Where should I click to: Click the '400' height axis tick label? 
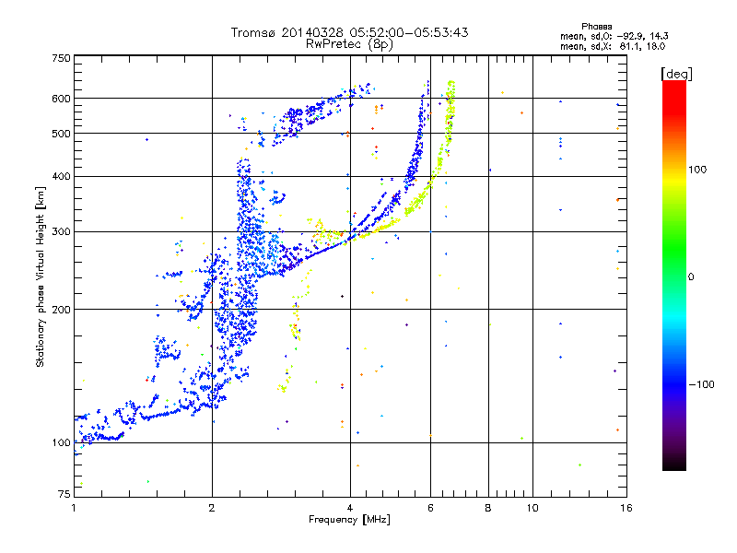[x=61, y=176]
